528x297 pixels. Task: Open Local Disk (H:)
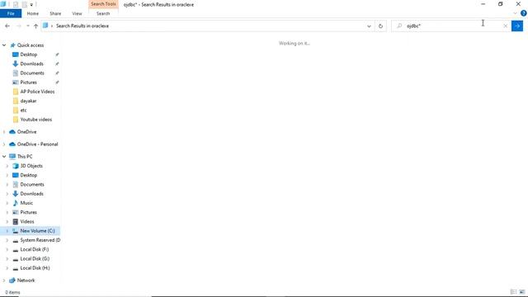coord(35,268)
